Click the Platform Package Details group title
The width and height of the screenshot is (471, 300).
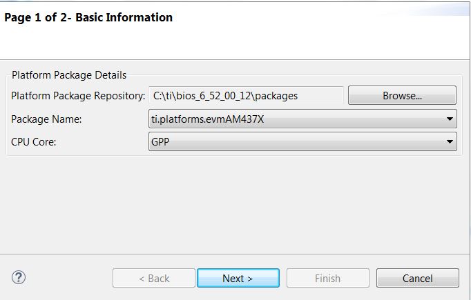(69, 74)
